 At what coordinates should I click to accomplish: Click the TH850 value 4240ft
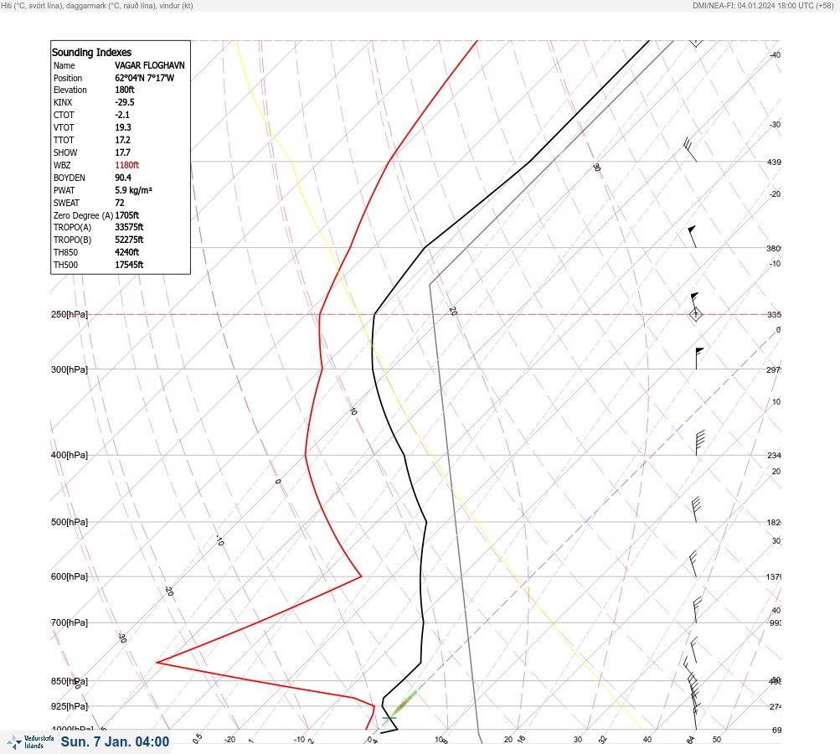click(126, 252)
